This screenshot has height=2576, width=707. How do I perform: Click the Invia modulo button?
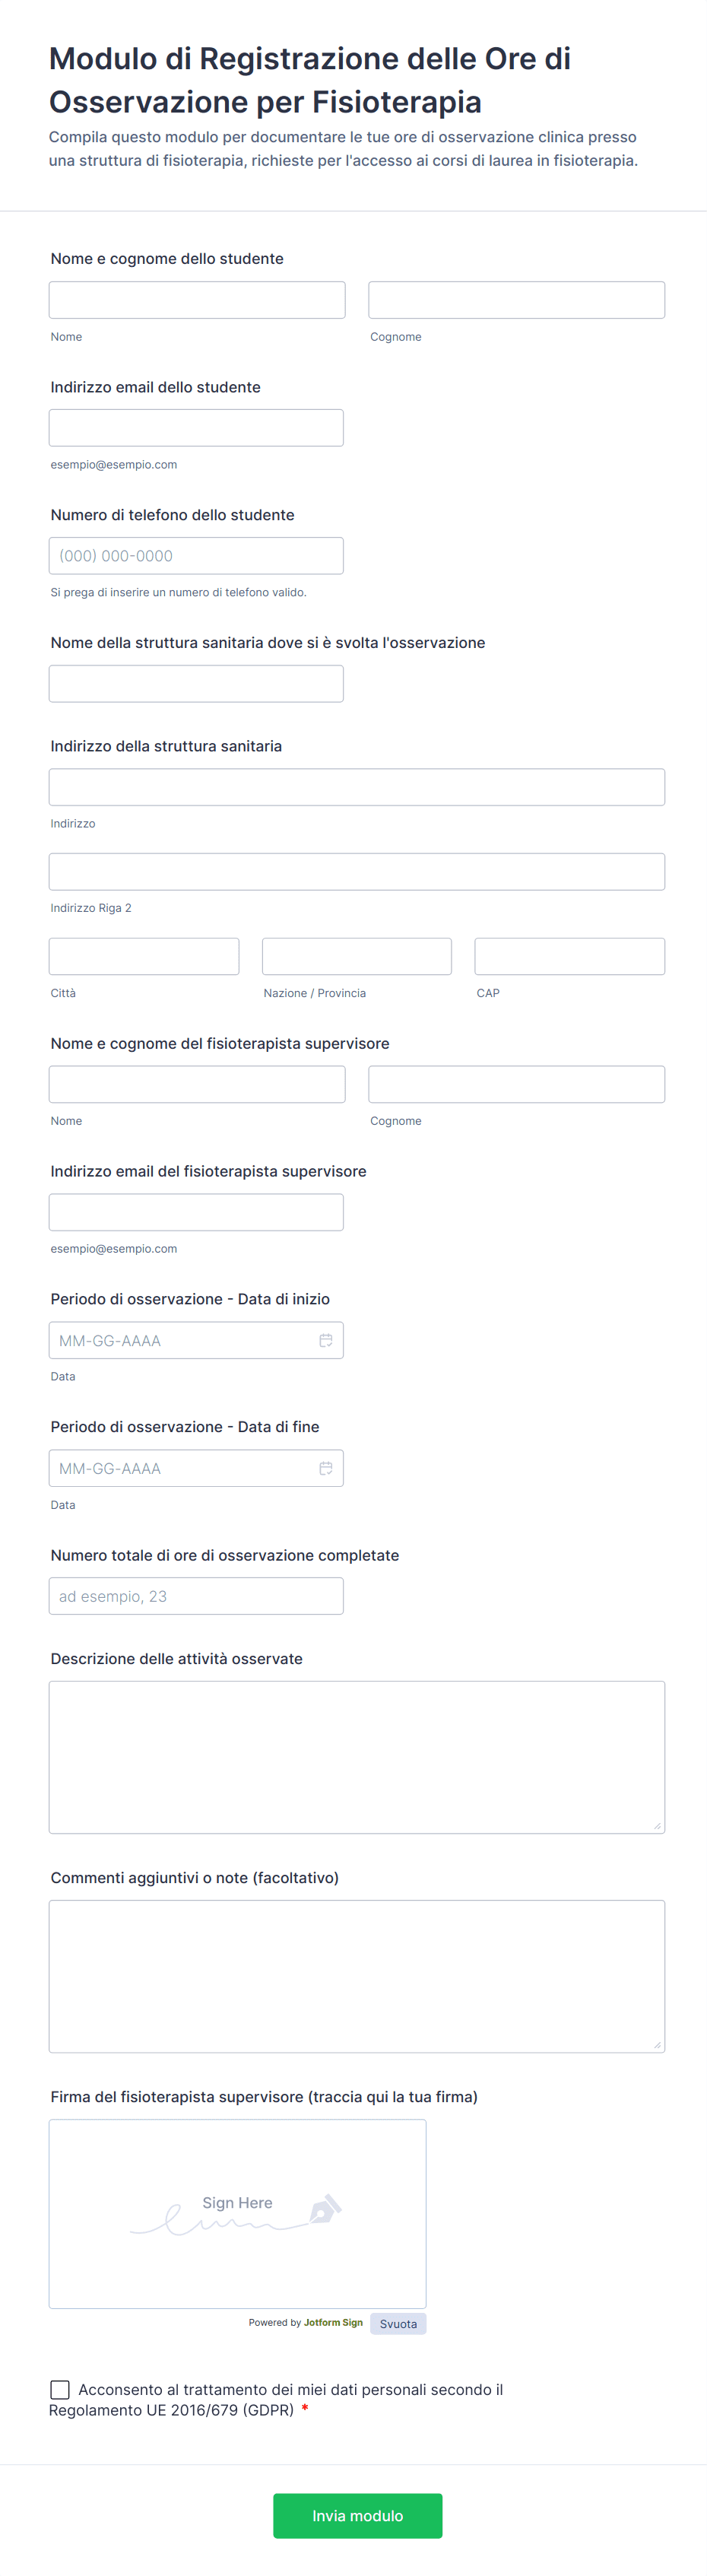[x=357, y=2515]
